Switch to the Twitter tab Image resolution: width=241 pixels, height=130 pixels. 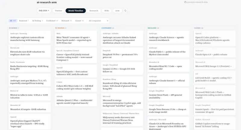pyautogui.click(x=58, y=11)
